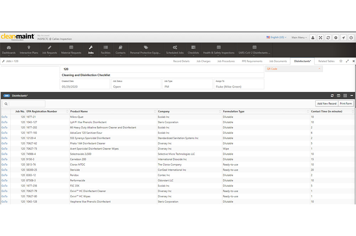Open the Checklists module
The image size is (356, 236).
193,50
